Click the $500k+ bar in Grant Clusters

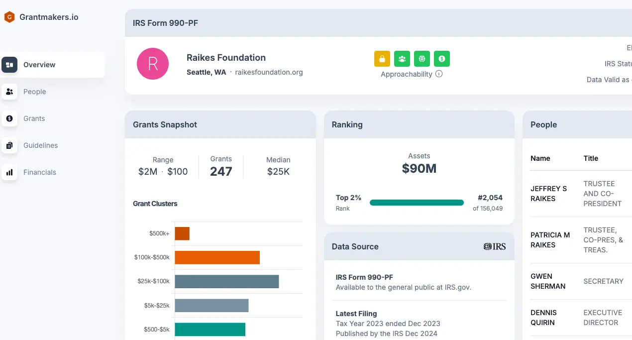[182, 233]
